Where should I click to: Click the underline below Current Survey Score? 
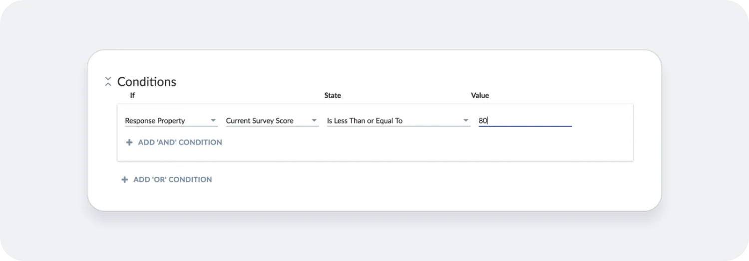(272, 127)
